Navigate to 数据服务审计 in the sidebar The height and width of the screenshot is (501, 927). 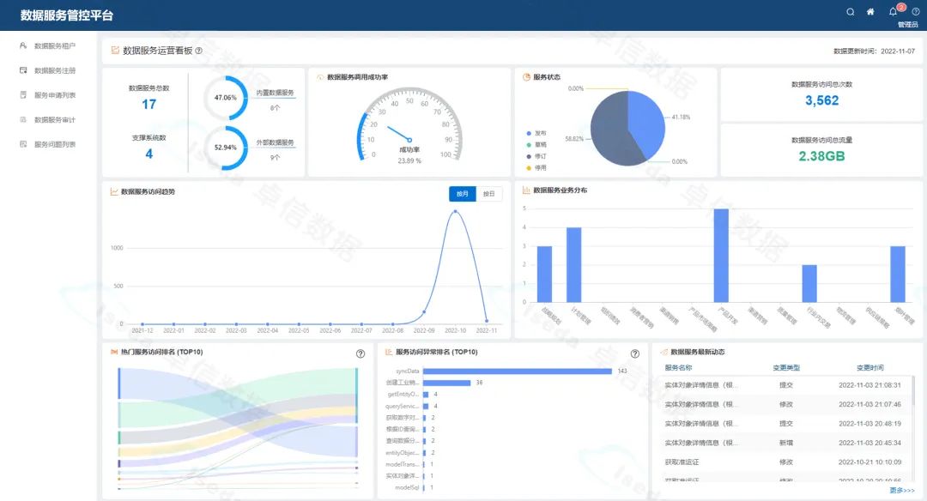tap(54, 120)
